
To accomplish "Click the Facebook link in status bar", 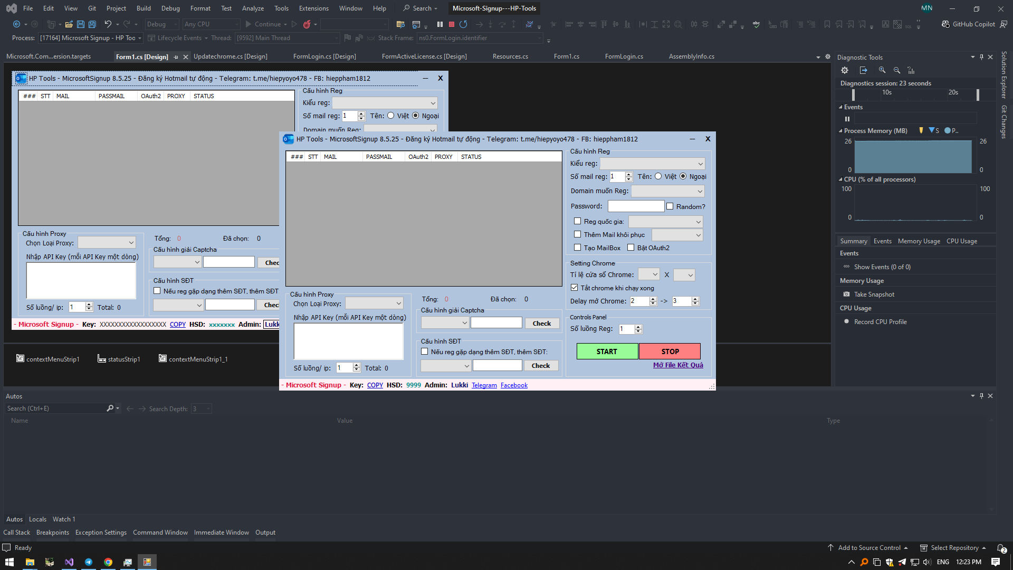I will coord(514,385).
